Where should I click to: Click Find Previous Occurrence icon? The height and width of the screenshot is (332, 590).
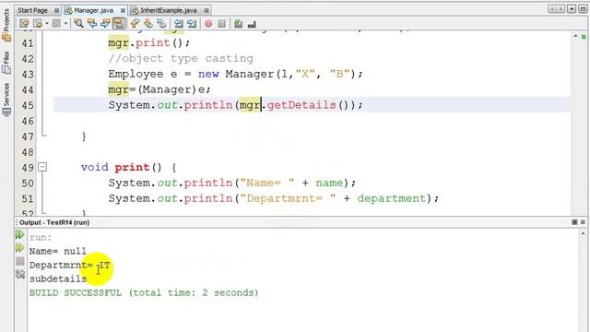coord(92,24)
